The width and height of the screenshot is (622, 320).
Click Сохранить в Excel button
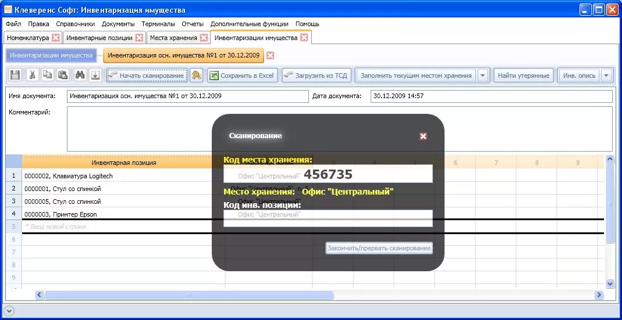(243, 75)
